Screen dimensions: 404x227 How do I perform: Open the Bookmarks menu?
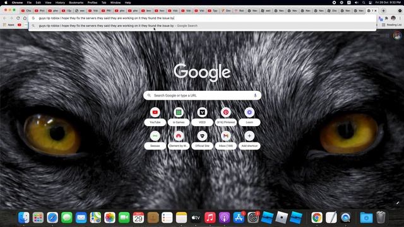coord(76,3)
